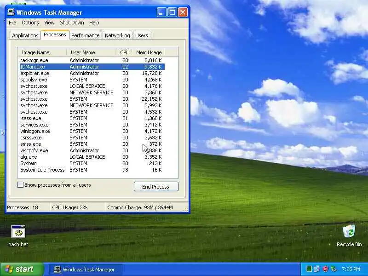Select the Recycle Bin desktop icon
Screen dimensions: 368x276
(349, 236)
